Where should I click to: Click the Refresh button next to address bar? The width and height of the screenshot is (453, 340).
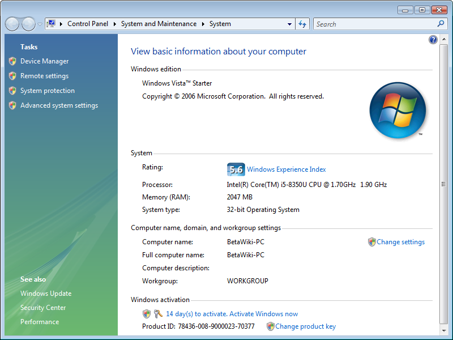[302, 24]
